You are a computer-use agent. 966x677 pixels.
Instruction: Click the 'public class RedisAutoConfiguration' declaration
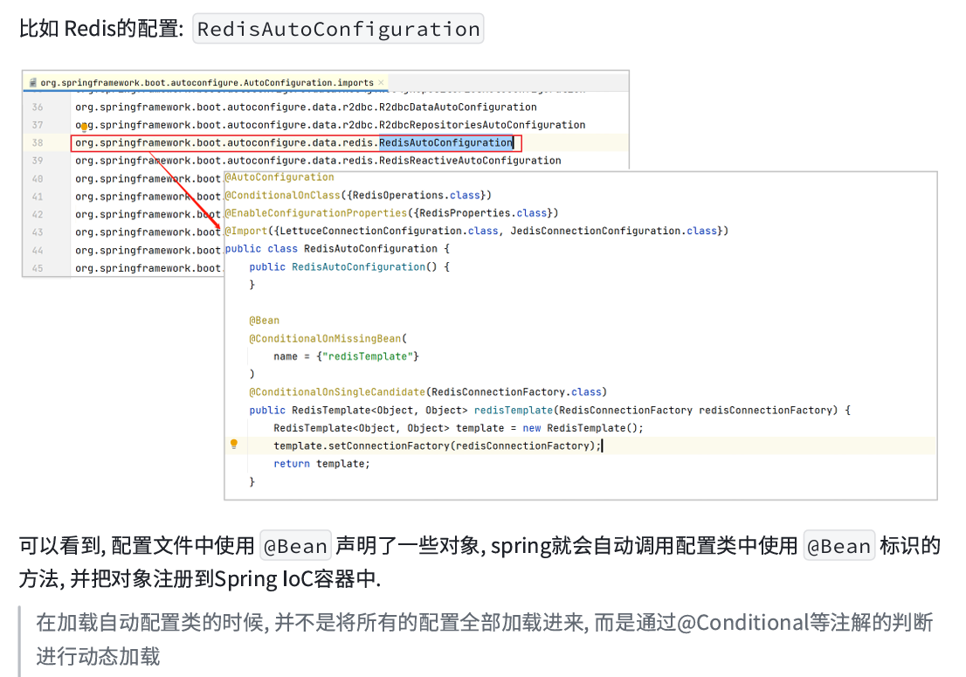pos(337,249)
